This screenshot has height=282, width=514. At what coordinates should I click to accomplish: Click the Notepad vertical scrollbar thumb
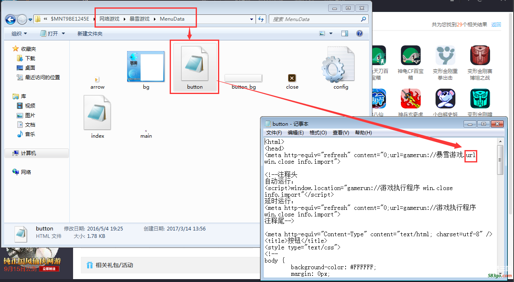coord(500,160)
